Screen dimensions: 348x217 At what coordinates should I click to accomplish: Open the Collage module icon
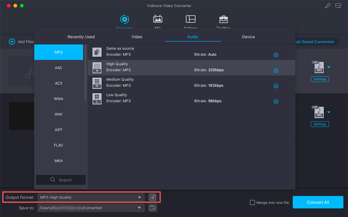click(x=191, y=19)
